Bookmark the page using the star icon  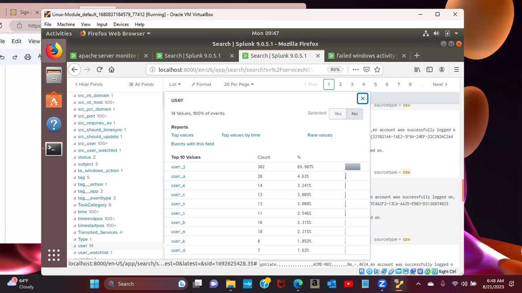tap(377, 69)
